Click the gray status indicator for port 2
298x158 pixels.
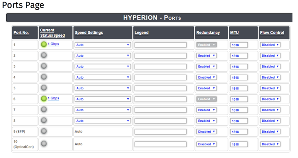tap(44, 55)
